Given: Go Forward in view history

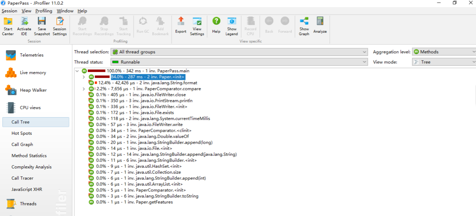Looking at the screenshot, I should pos(285,25).
